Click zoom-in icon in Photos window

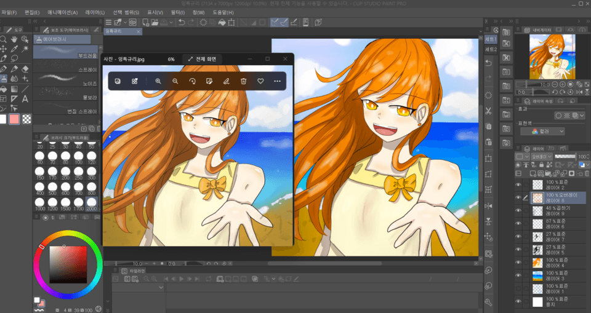click(x=158, y=81)
